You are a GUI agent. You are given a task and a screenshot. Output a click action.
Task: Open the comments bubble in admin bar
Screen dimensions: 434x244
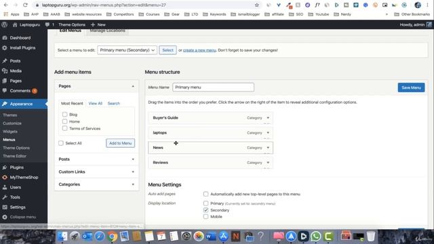50,24
